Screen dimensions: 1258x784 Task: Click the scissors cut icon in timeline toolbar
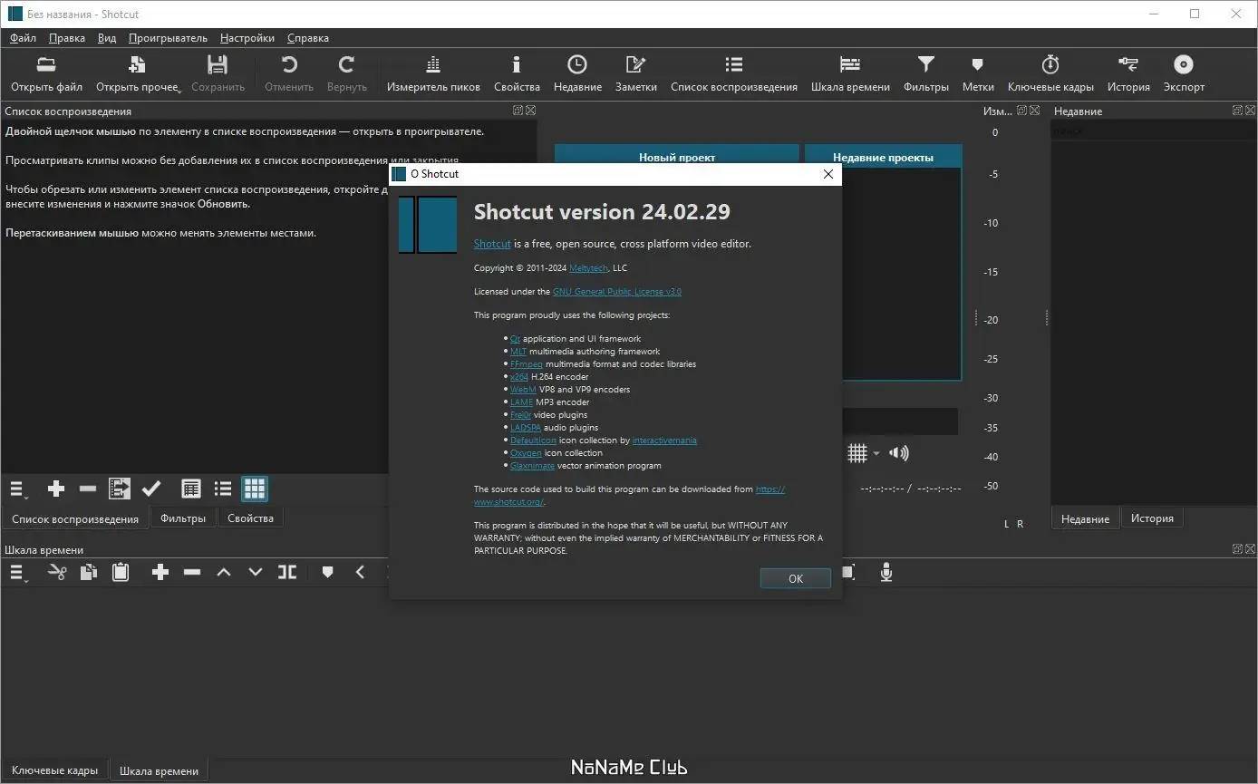[x=57, y=572]
